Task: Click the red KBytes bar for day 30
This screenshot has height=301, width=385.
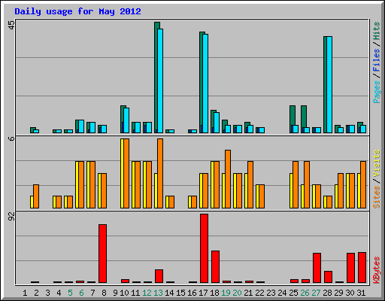Action: pos(350,268)
